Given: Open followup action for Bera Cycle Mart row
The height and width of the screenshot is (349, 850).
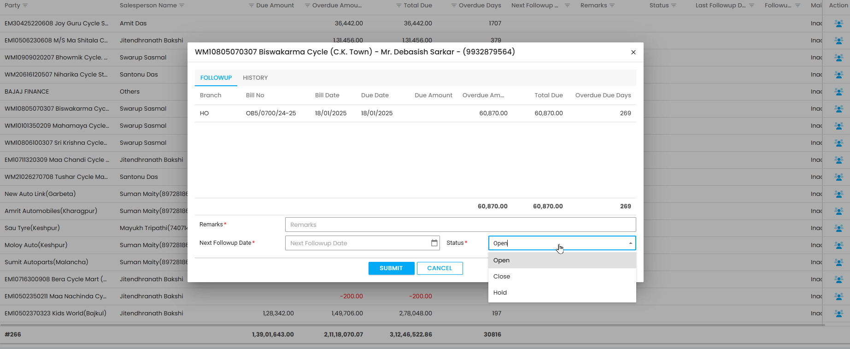Looking at the screenshot, I should [839, 279].
